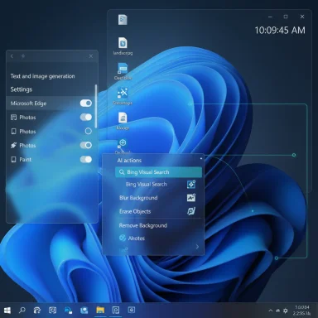Click the 10:09:45 AM clock text

[x=280, y=31]
